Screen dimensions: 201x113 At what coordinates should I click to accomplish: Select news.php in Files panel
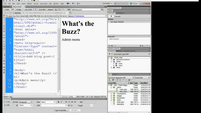coord(120,104)
